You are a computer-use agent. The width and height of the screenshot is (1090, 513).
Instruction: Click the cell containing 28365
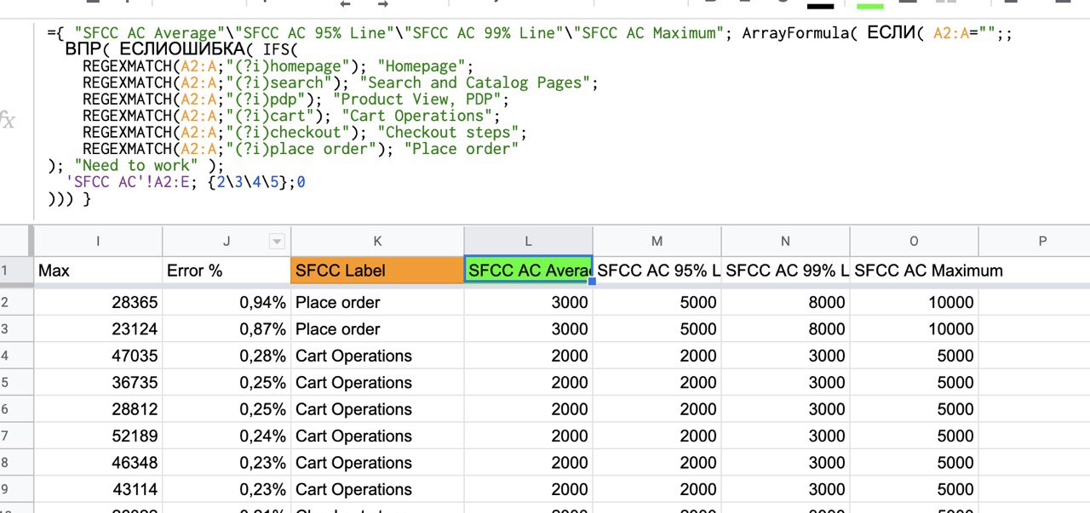coord(98,302)
